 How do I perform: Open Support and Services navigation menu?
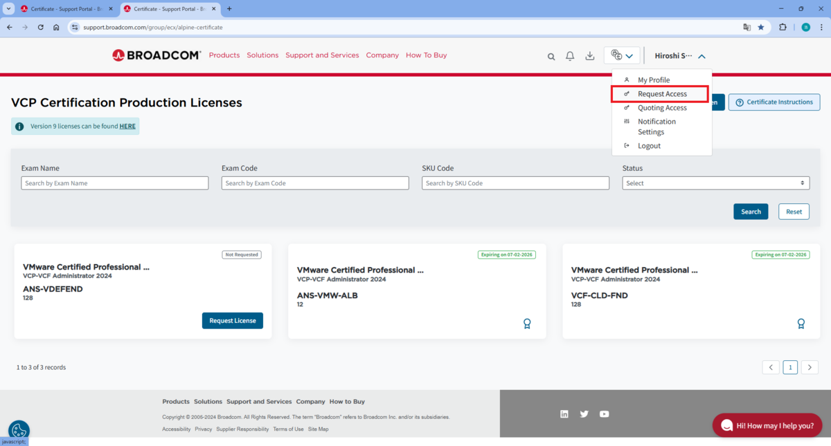click(322, 55)
